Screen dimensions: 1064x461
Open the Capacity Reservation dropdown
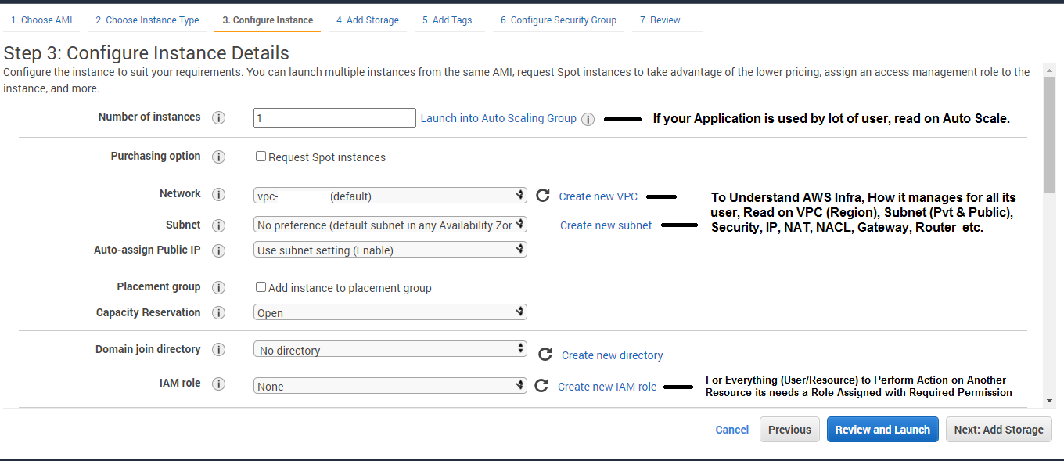(390, 312)
